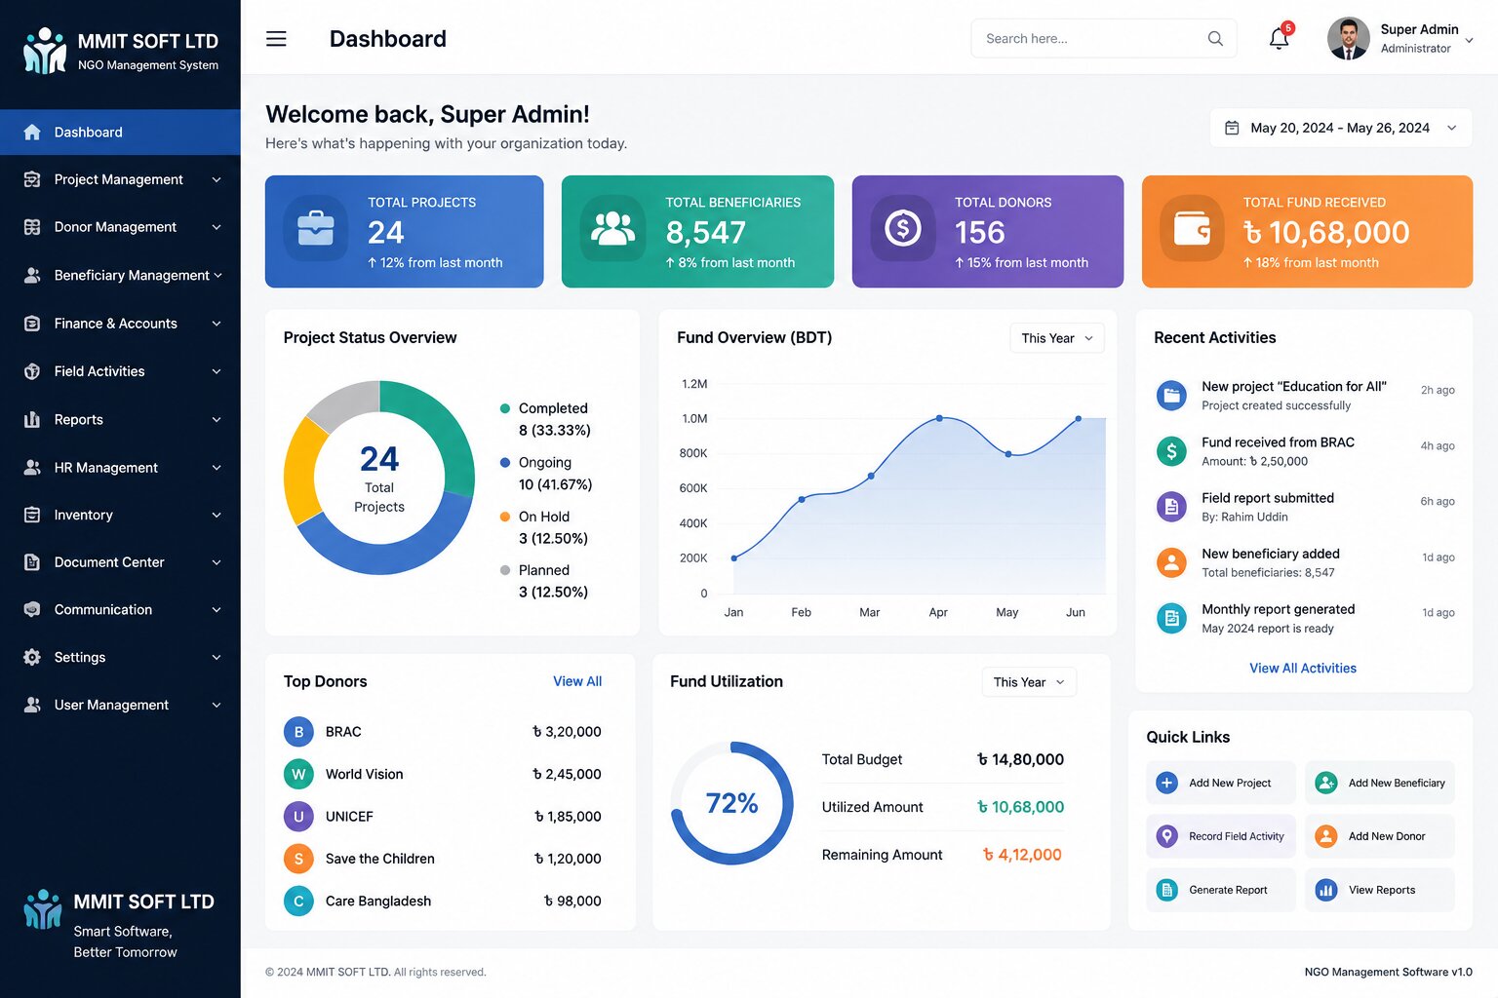
Task: Click the Reports chart icon in the sidebar
Action: pos(32,419)
